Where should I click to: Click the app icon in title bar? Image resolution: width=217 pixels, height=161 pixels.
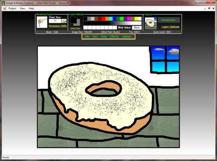[3, 3]
